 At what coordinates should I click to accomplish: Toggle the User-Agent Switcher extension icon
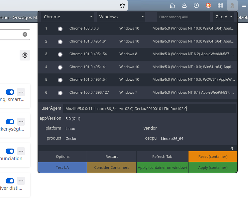[x=232, y=6]
